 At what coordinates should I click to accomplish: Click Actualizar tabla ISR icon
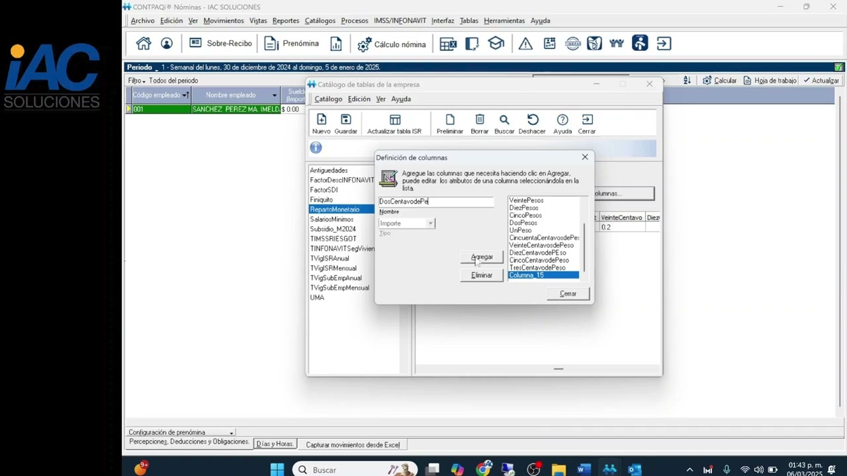point(394,124)
